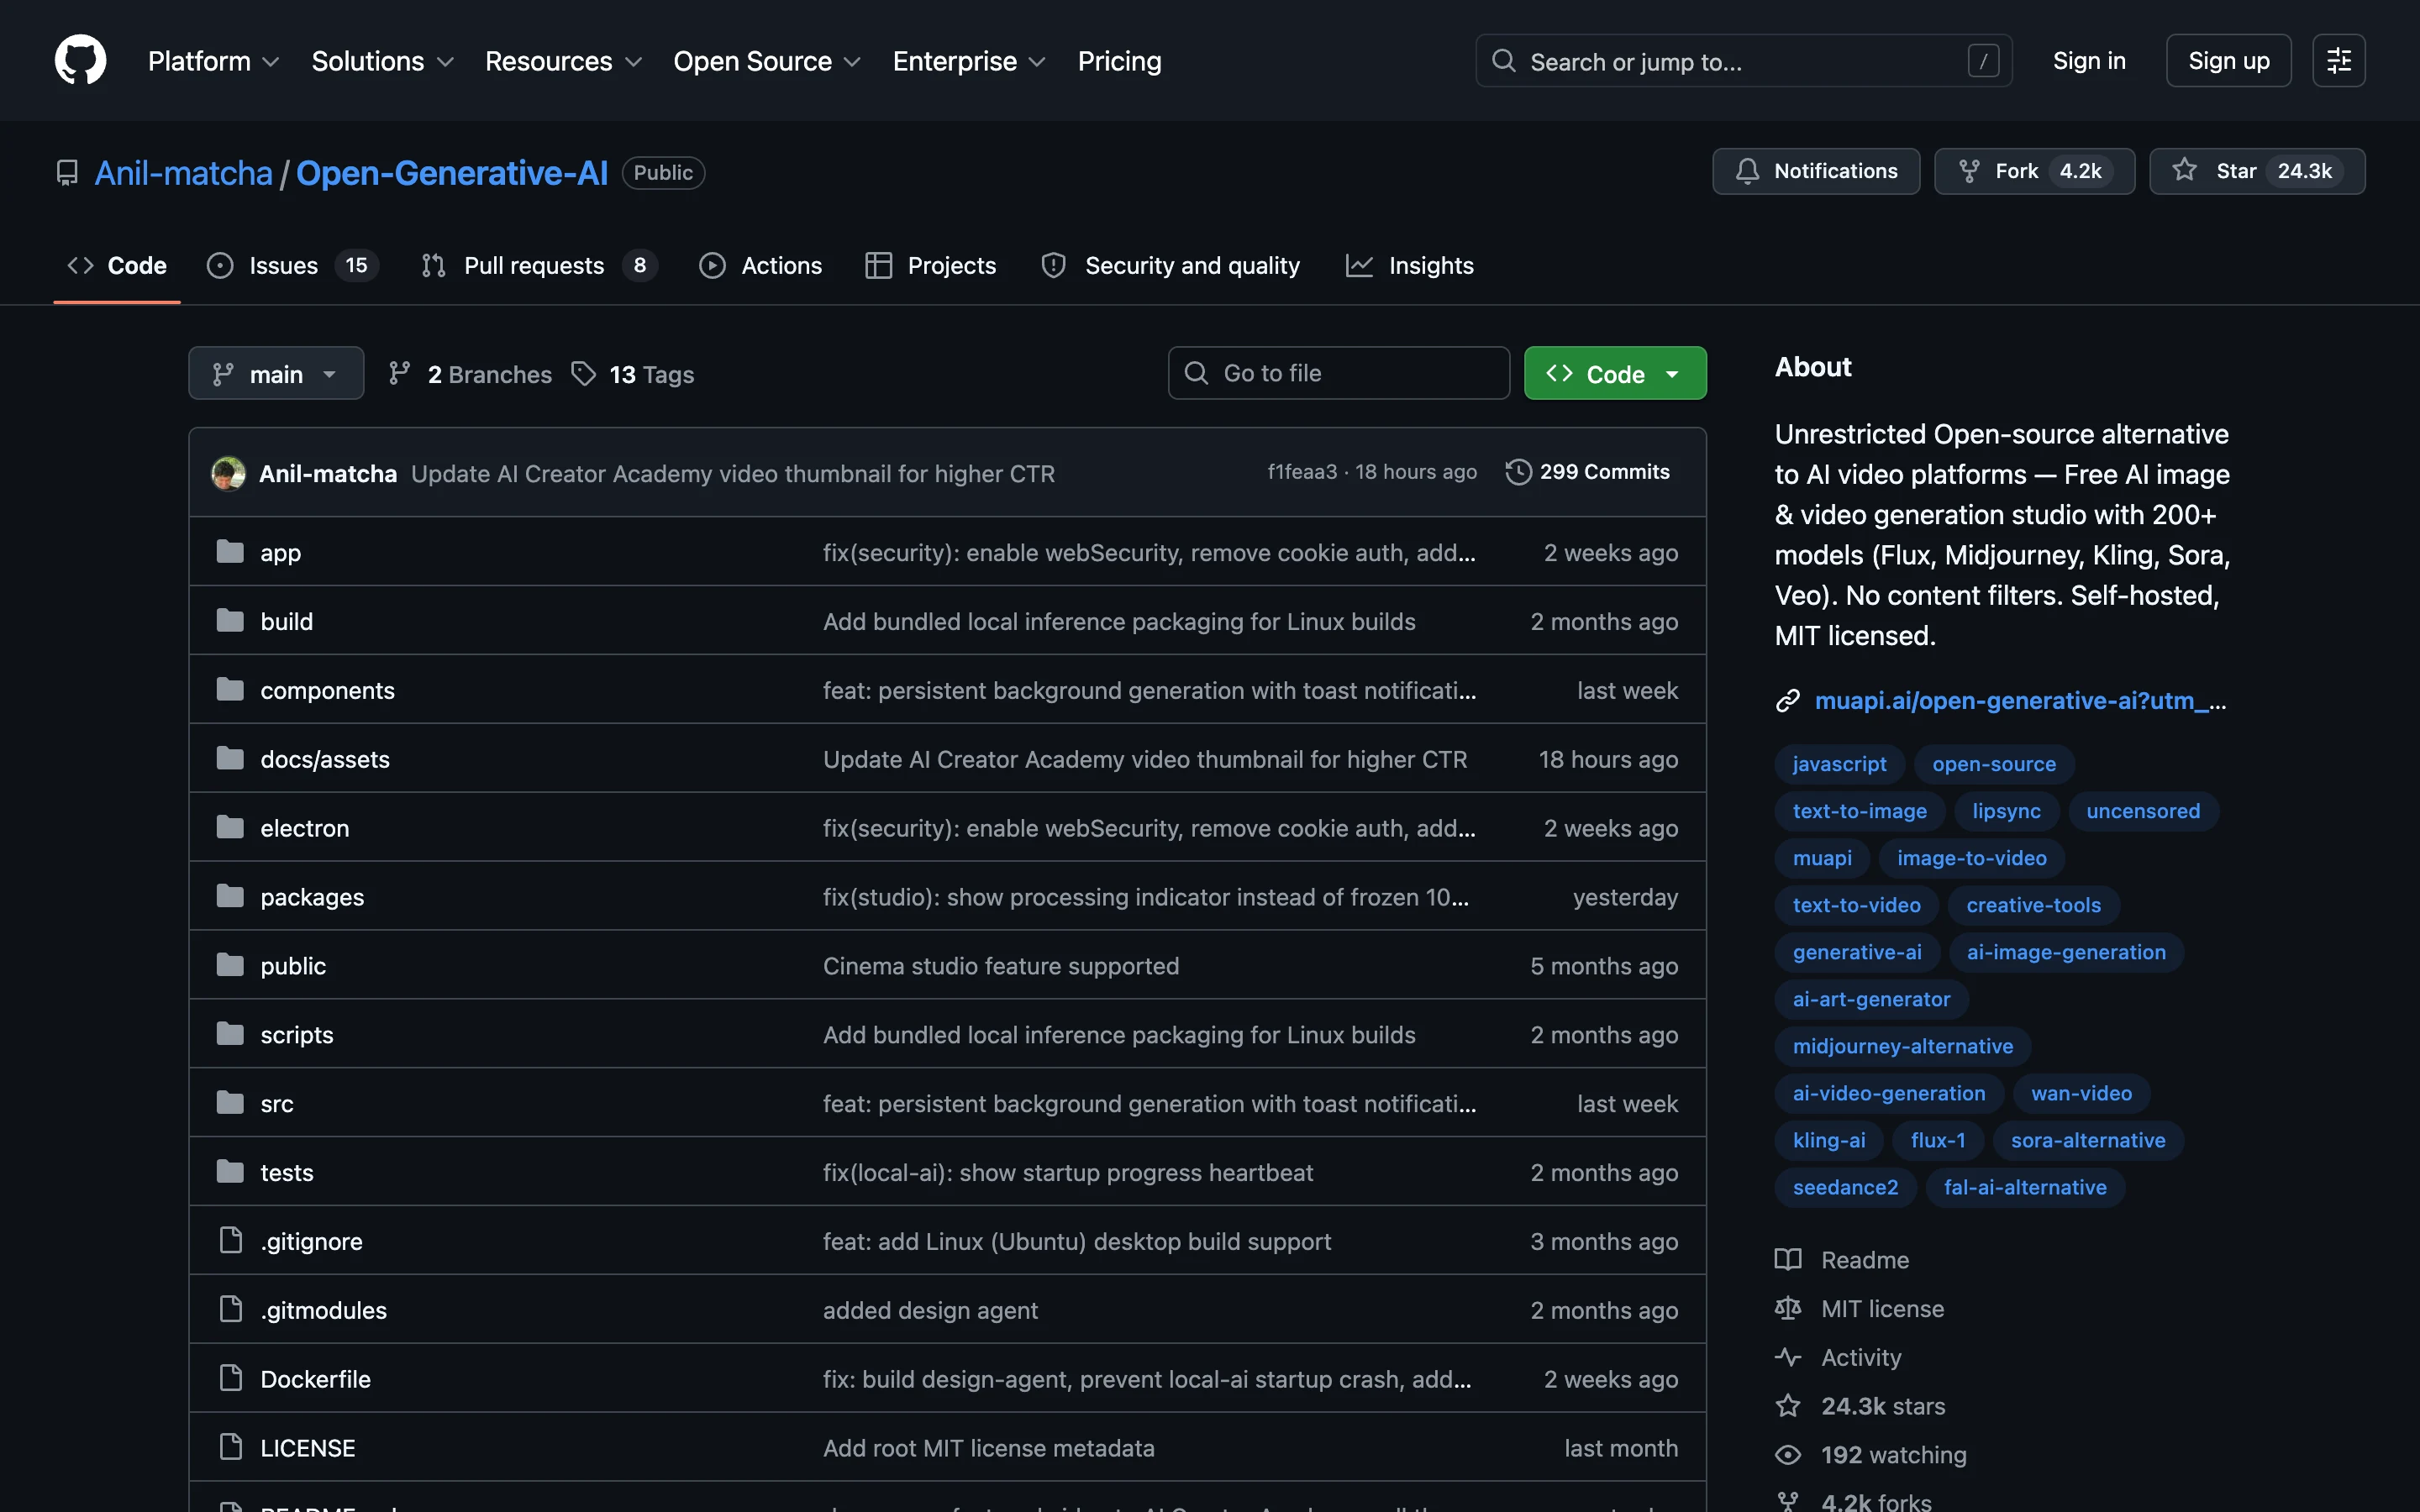Open the main branch selector dropdown
This screenshot has width=2420, height=1512.
coord(276,373)
